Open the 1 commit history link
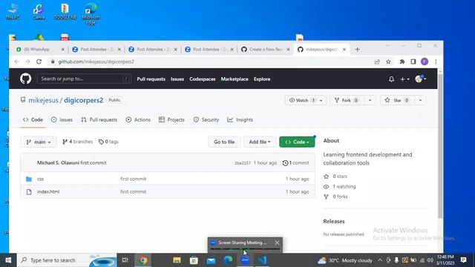 pyautogui.click(x=295, y=163)
